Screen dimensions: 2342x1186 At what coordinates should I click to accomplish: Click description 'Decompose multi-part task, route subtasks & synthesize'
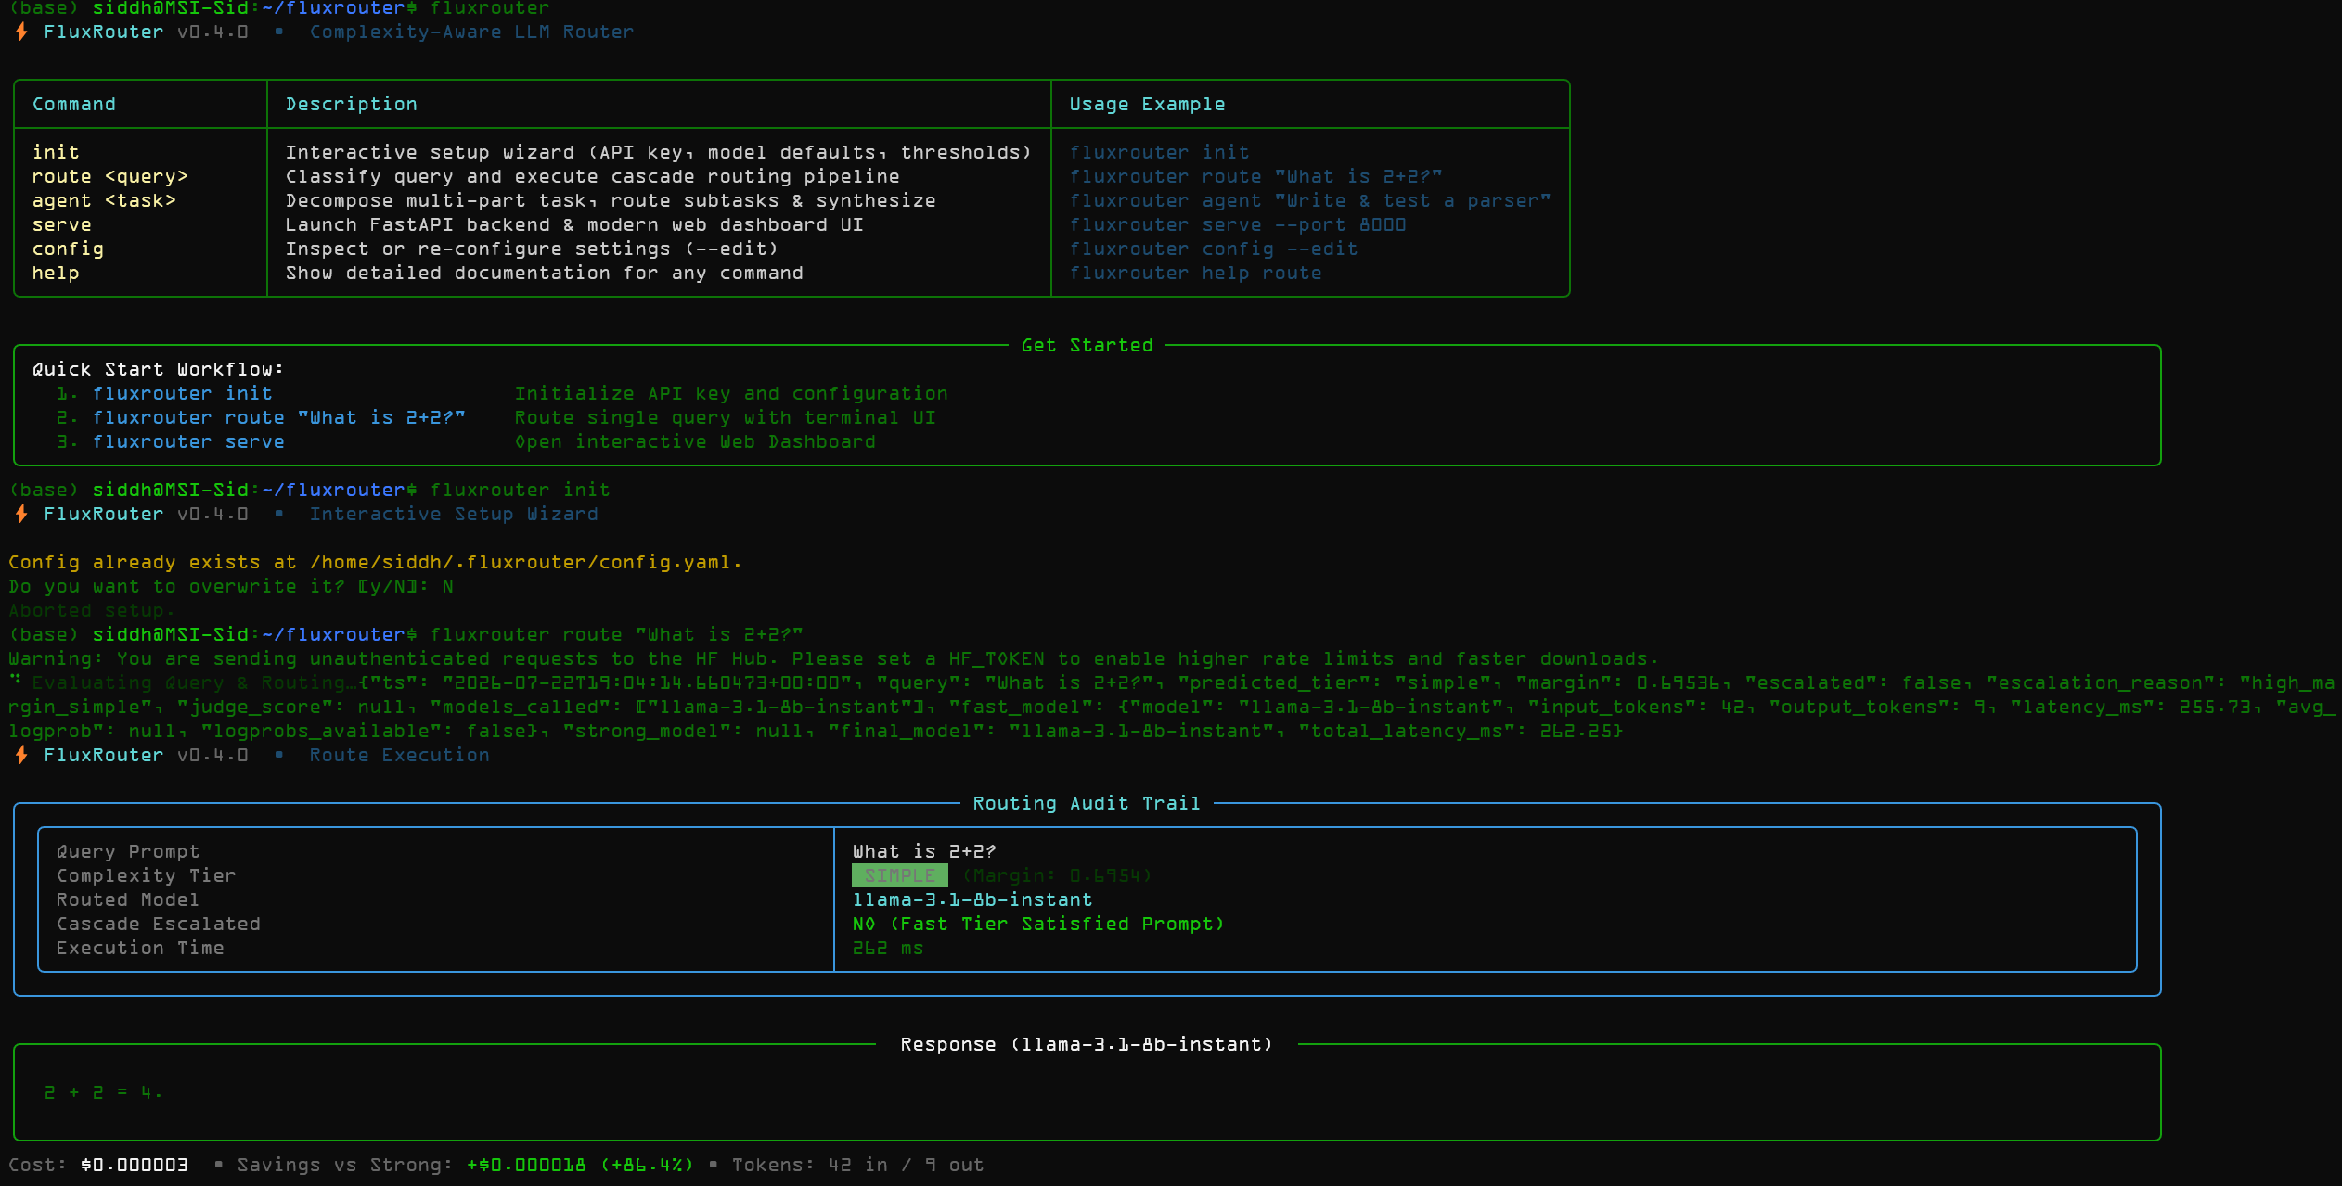pyautogui.click(x=611, y=200)
